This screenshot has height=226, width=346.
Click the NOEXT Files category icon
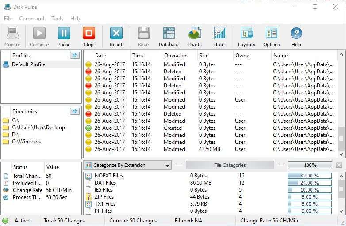point(88,176)
